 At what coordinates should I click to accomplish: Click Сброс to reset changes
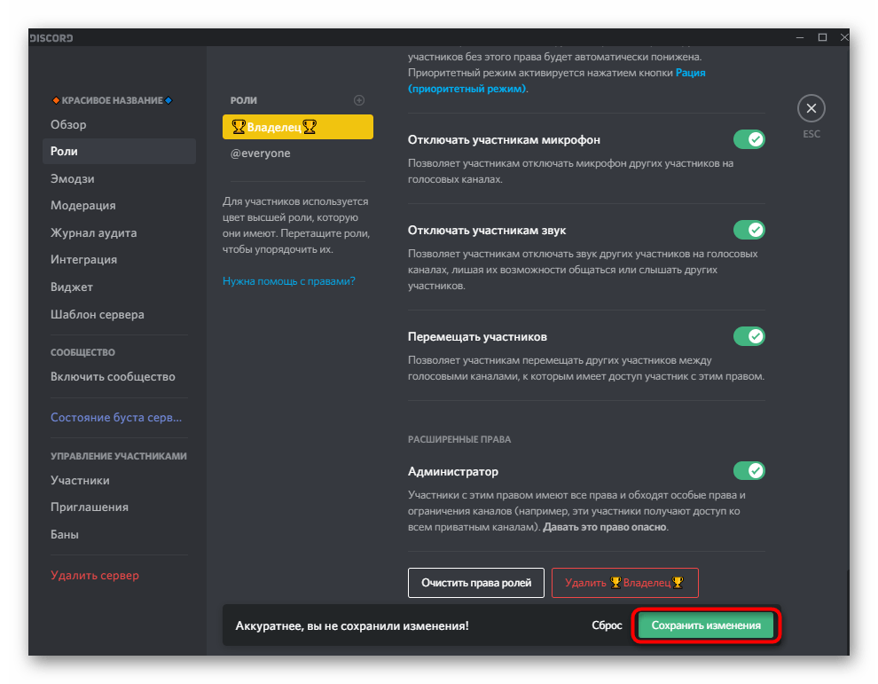(607, 625)
